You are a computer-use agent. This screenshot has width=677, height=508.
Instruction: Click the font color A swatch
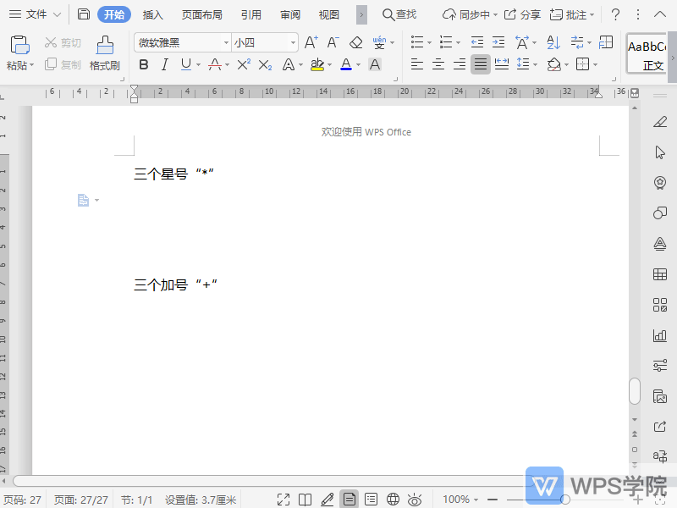tap(346, 65)
